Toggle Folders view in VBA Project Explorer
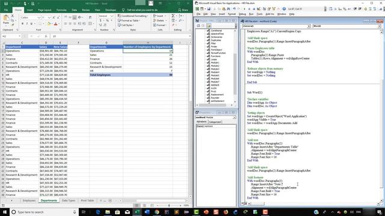385x216 pixels. click(x=209, y=26)
